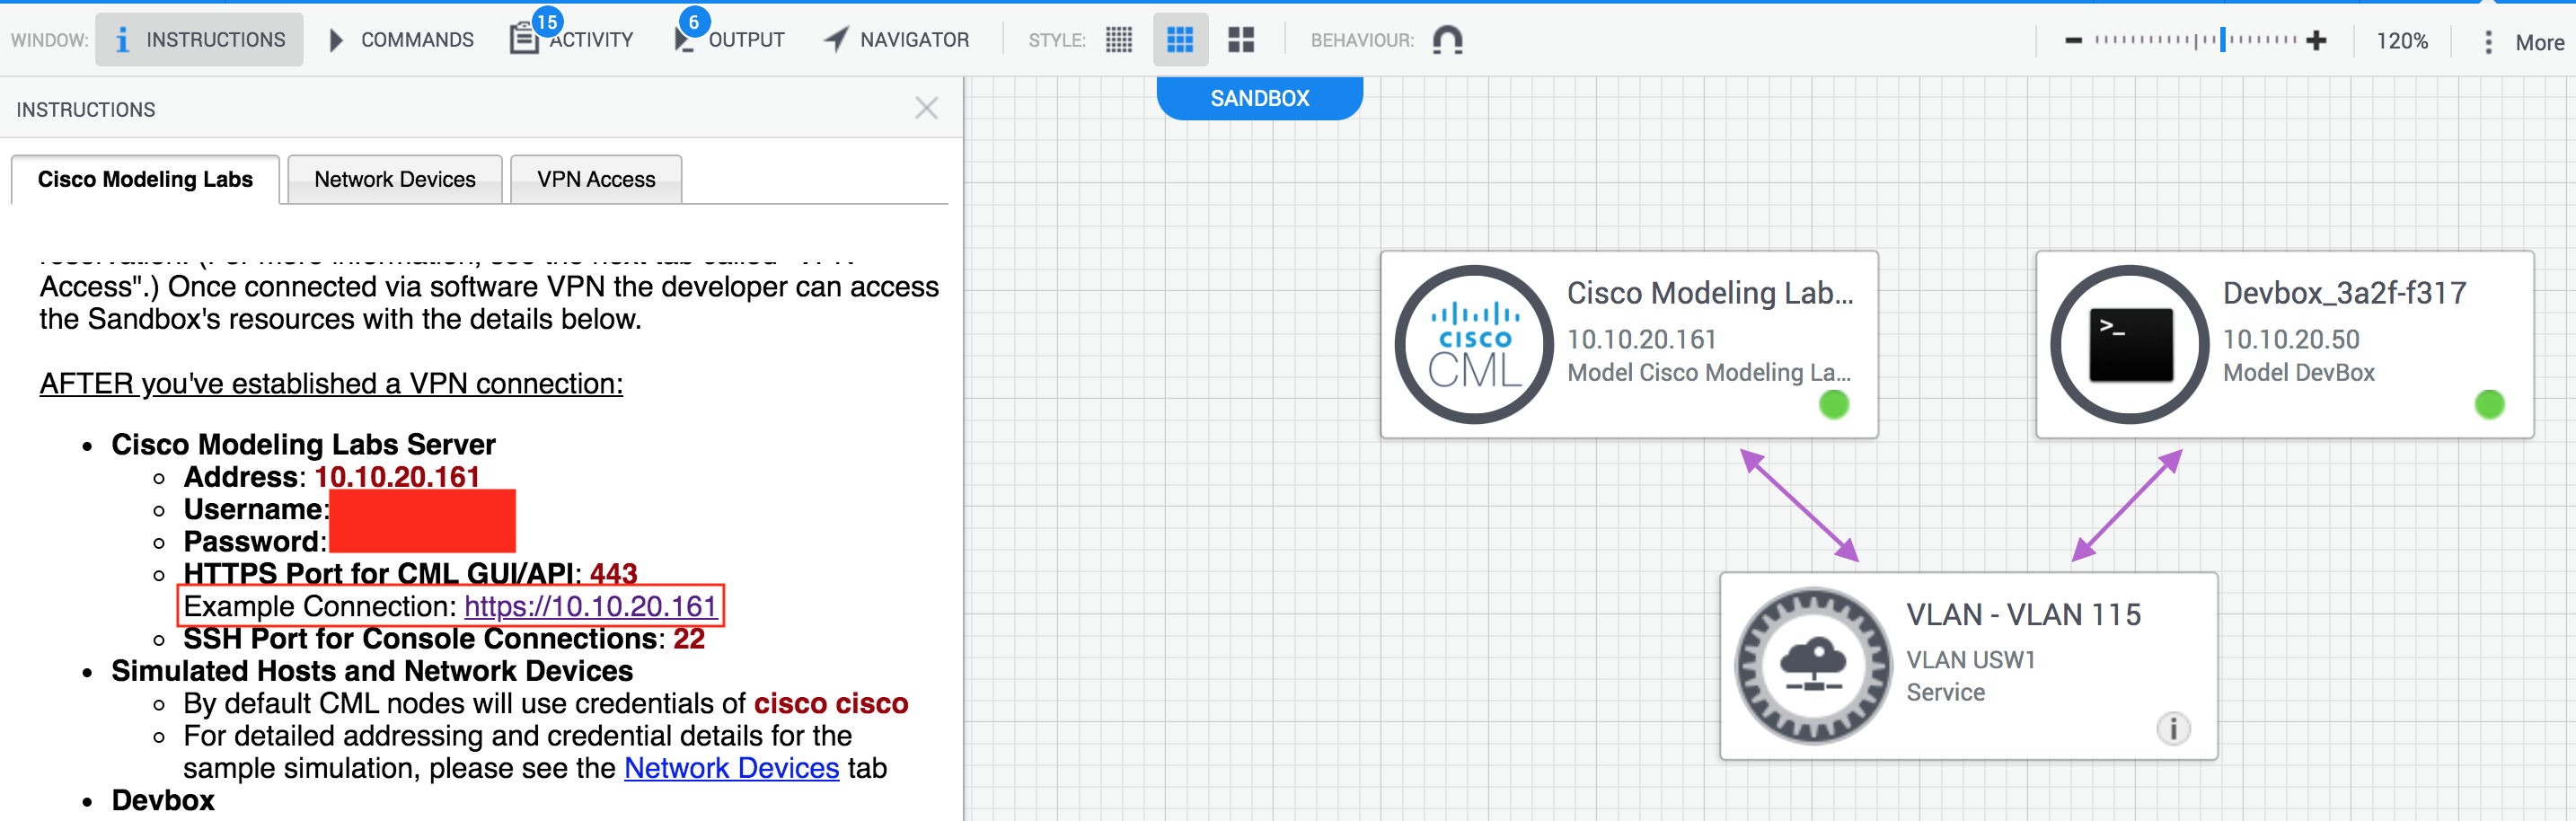Switch to the VPN Access tab
The image size is (2576, 821).
click(596, 180)
